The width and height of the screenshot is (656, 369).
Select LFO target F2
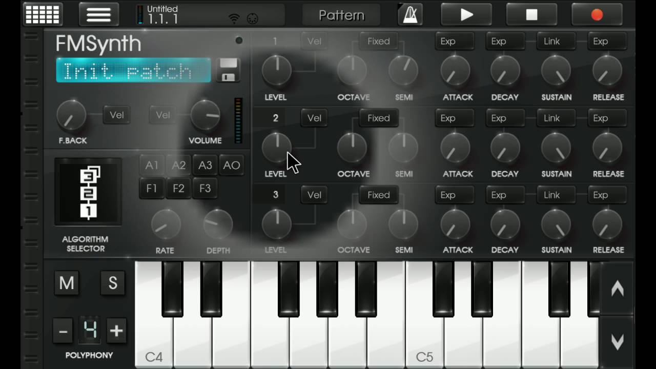[178, 188]
